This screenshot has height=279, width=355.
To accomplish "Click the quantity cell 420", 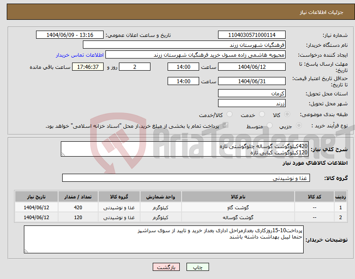I will pyautogui.click(x=78, y=207).
